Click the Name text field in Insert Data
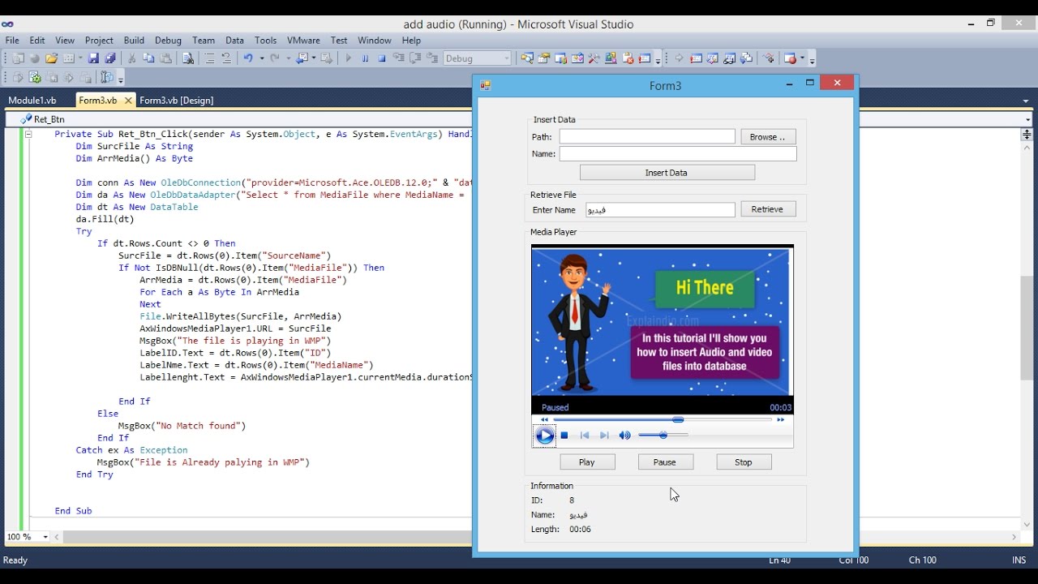Screen dimensions: 1038x584 click(x=678, y=154)
